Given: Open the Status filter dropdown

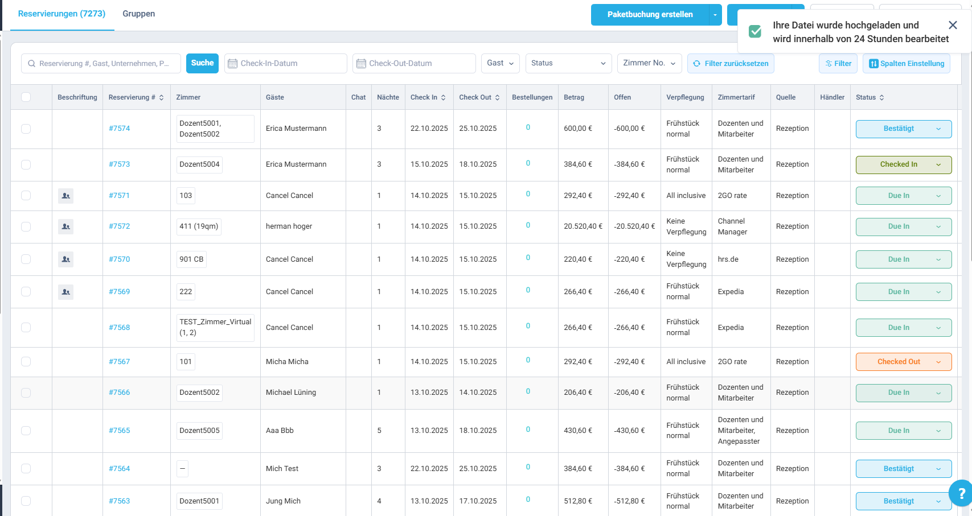Looking at the screenshot, I should 568,64.
